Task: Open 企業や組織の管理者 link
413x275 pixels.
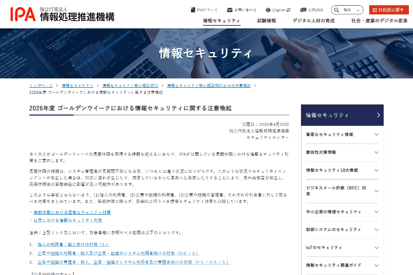Action: (x=134, y=263)
